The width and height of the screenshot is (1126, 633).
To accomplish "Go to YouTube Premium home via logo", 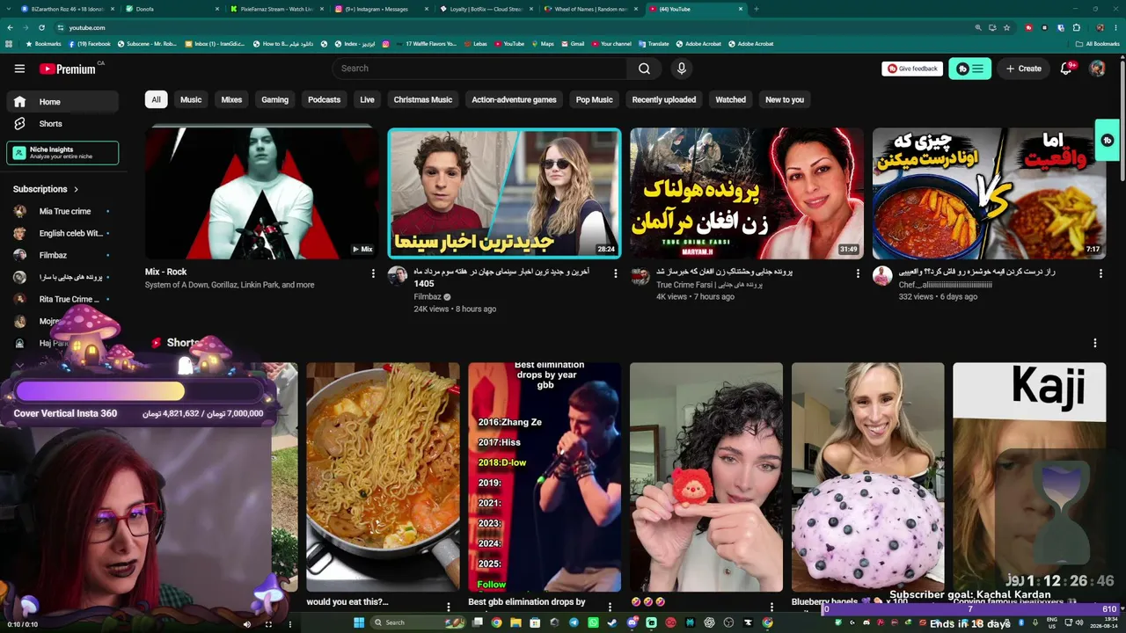I will [68, 69].
